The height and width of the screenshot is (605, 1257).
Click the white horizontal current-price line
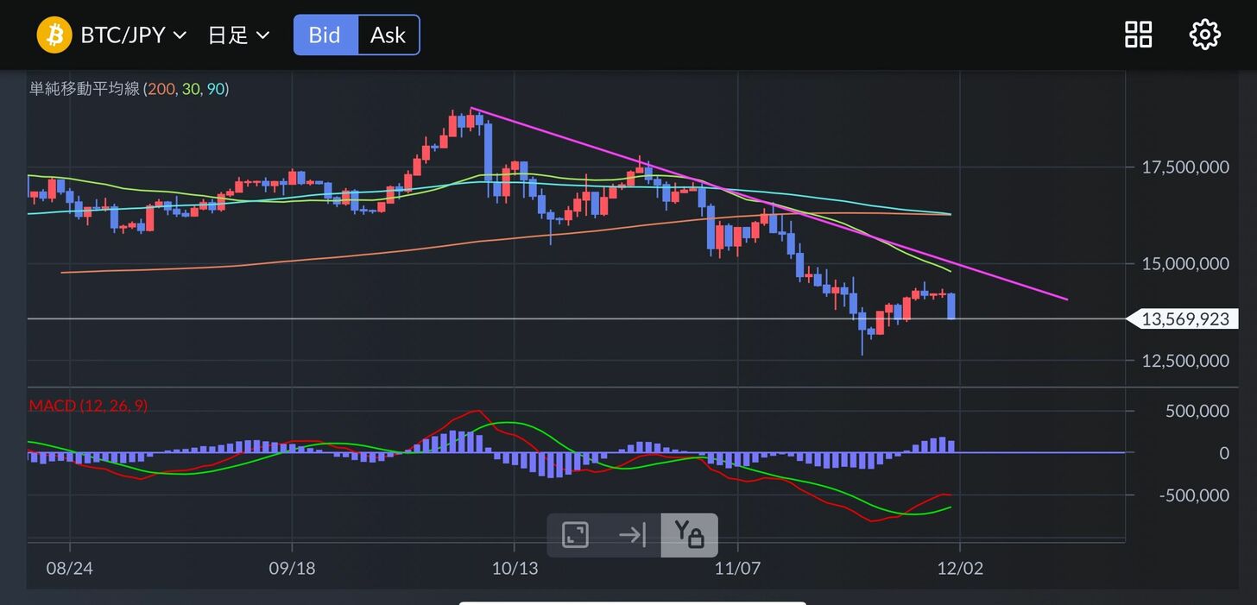click(x=518, y=319)
